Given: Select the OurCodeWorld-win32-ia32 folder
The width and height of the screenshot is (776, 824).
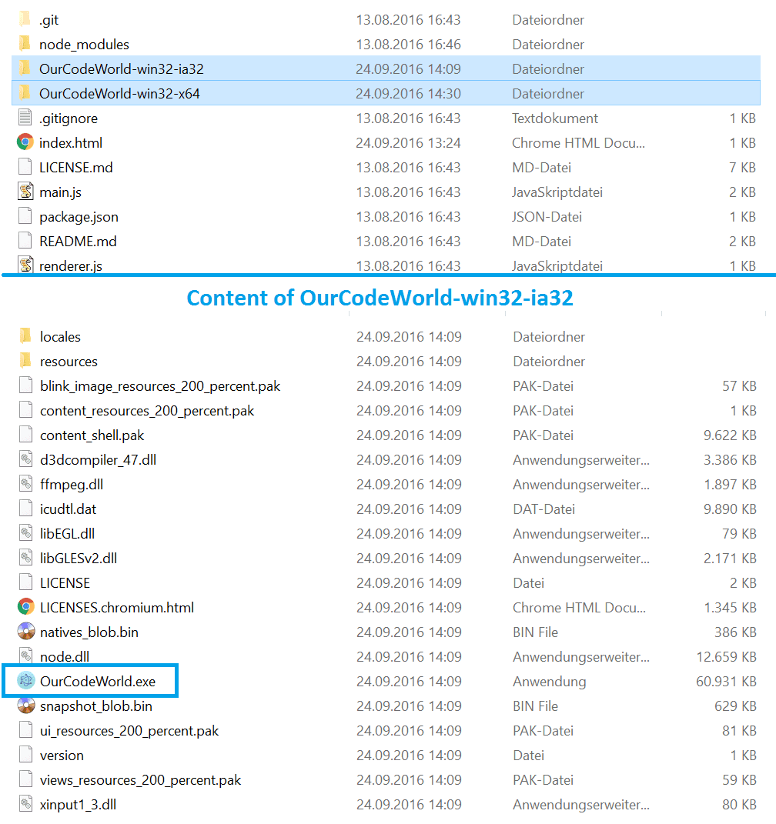Looking at the screenshot, I should 121,69.
